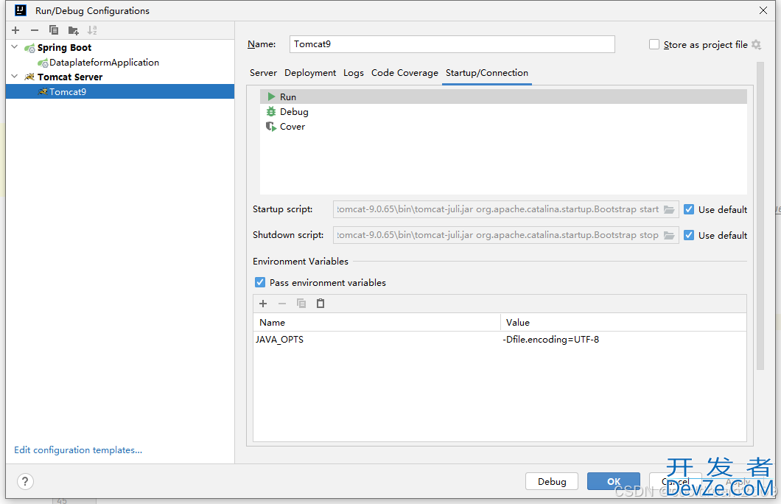781x504 pixels.
Task: Select the Cover startup mode row
Action: tap(503, 127)
